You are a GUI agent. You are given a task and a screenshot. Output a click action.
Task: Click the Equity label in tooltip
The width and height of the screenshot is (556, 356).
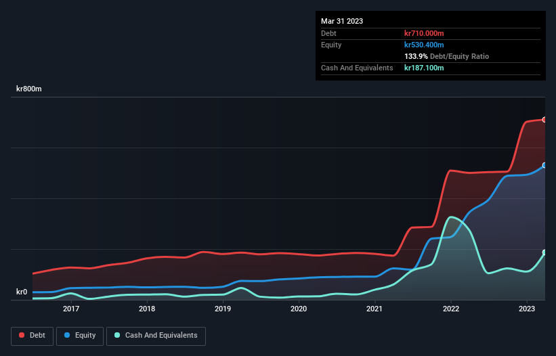coord(331,45)
